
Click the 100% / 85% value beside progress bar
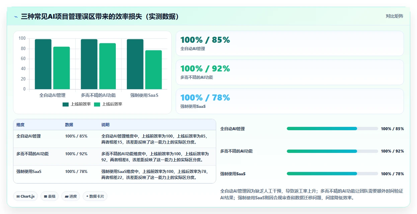click(392, 129)
